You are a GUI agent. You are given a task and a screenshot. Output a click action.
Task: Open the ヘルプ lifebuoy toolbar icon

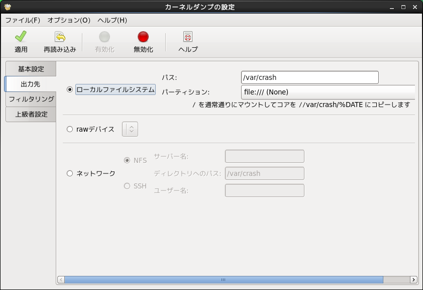[188, 37]
